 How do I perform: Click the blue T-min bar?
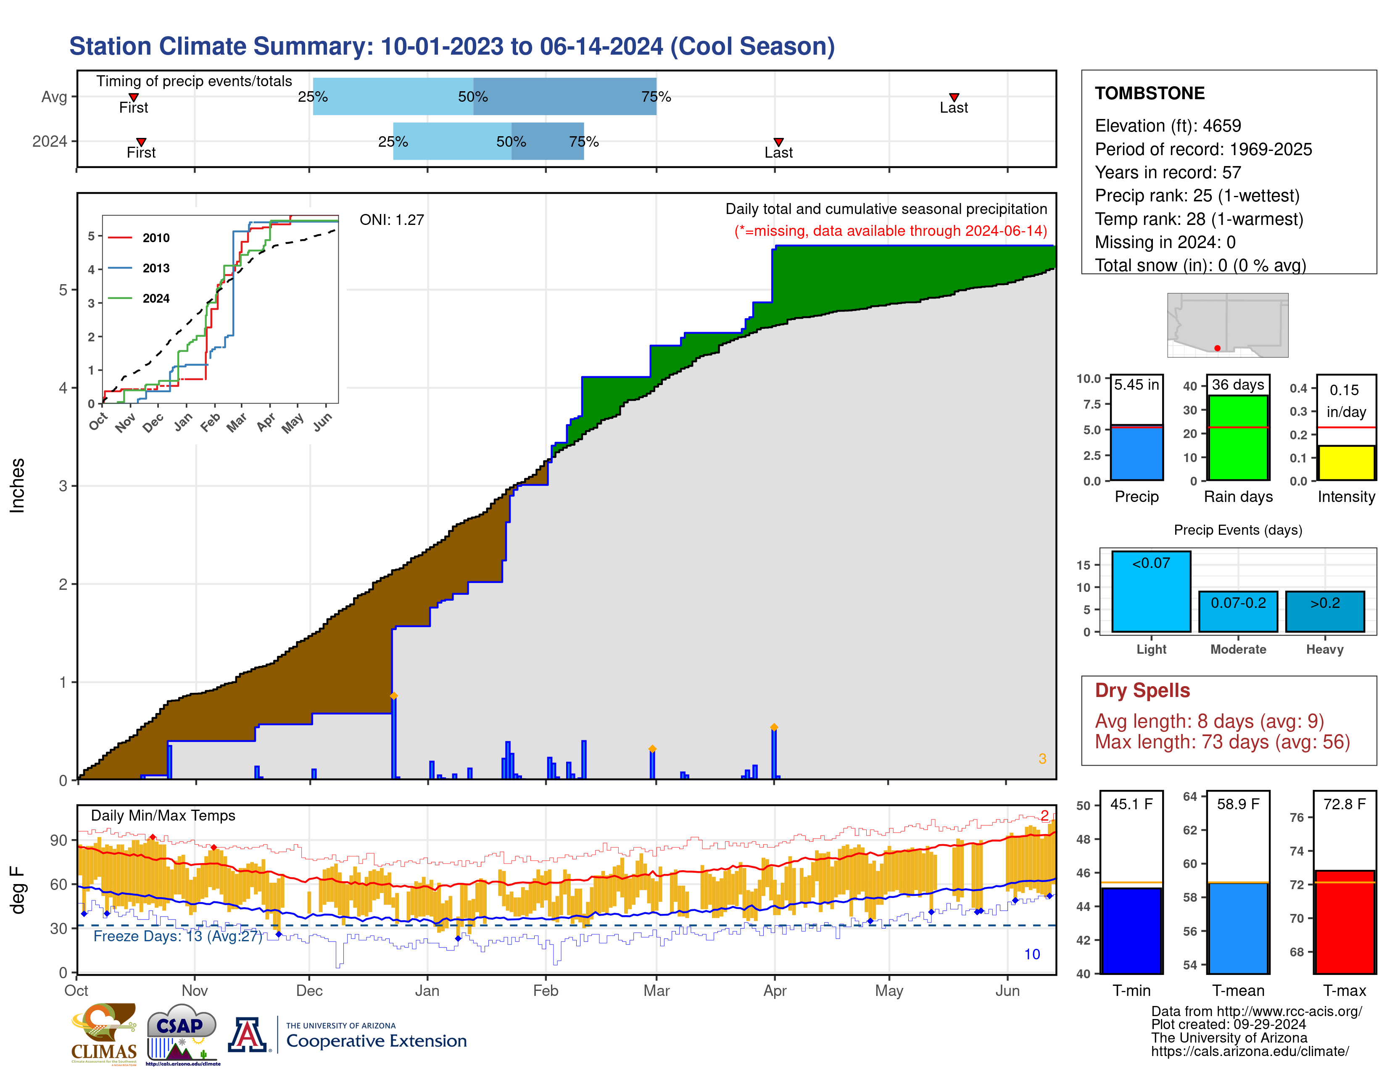[1132, 930]
